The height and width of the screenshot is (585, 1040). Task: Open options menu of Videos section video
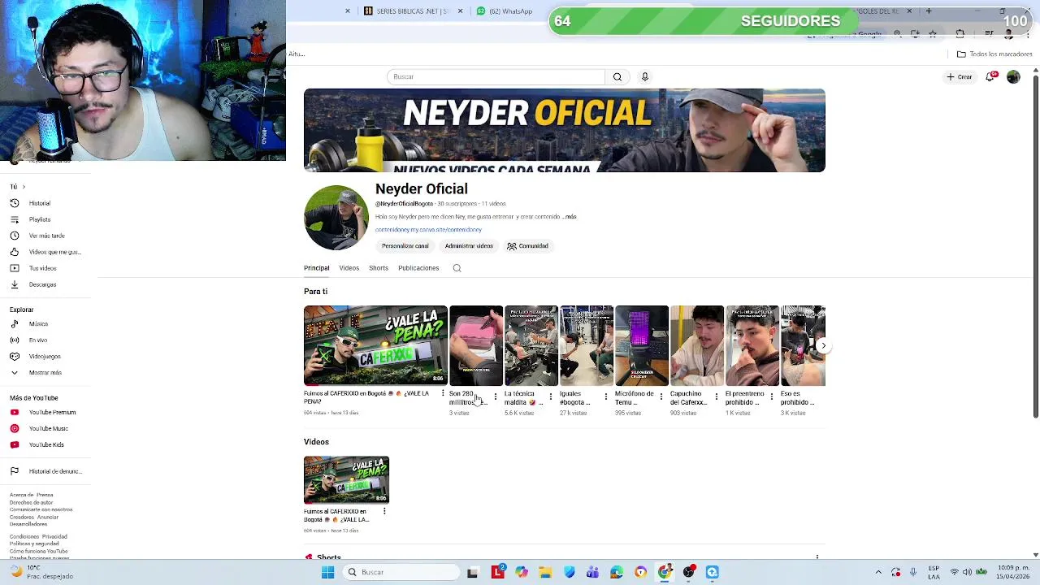(384, 511)
